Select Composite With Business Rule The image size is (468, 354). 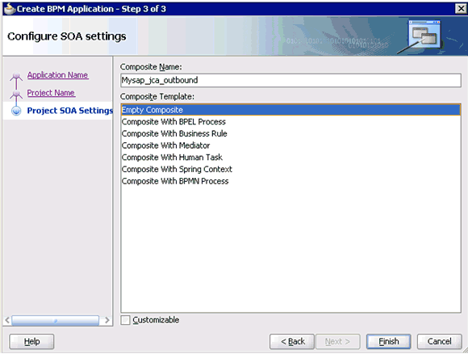(290, 133)
